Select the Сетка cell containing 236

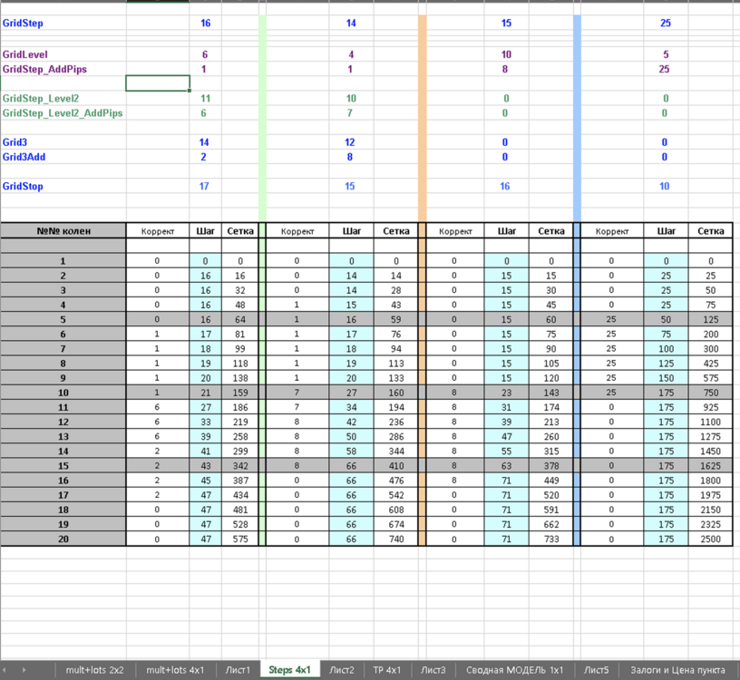[x=396, y=422]
